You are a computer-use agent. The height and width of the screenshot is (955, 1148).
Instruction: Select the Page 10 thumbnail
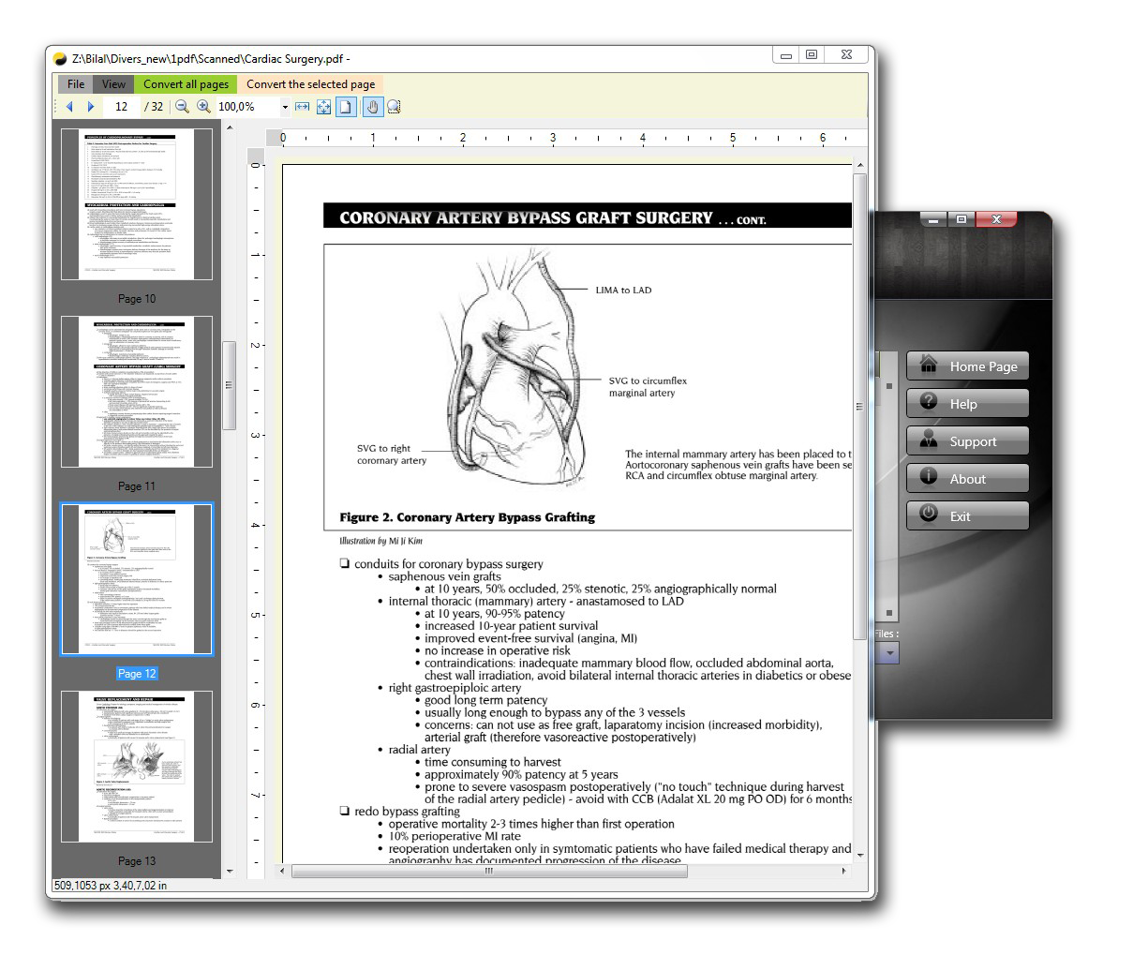pyautogui.click(x=137, y=204)
